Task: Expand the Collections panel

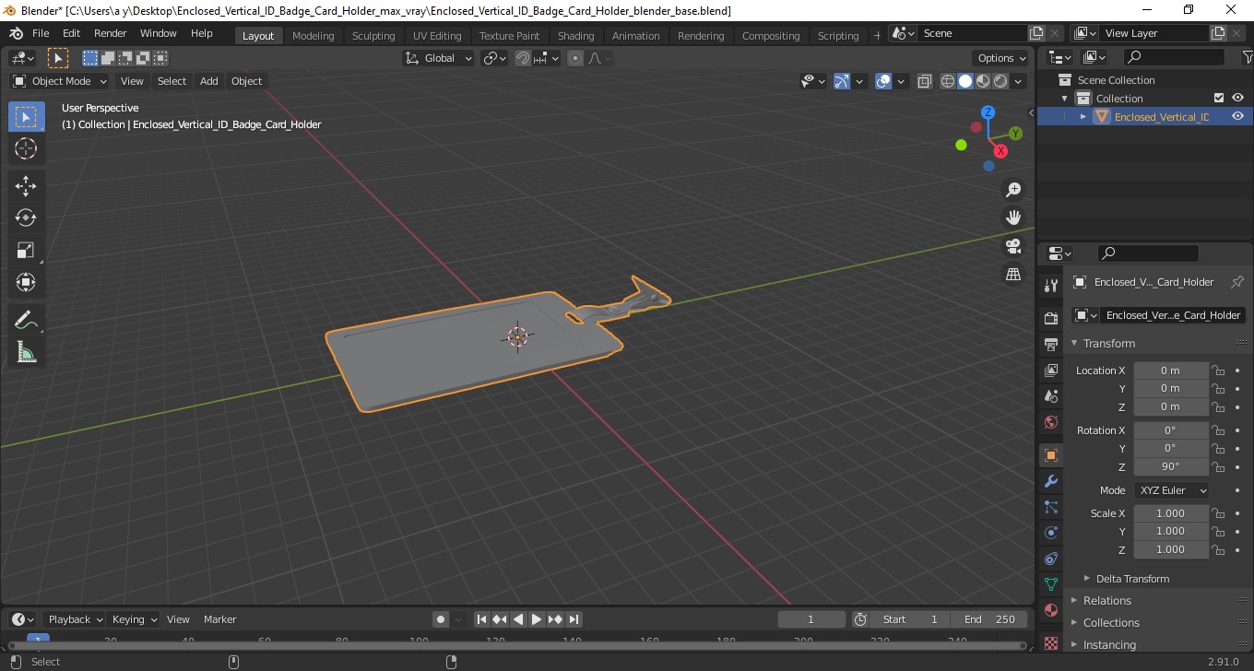Action: pyautogui.click(x=1111, y=623)
